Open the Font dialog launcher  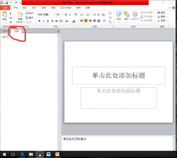pos(77,27)
